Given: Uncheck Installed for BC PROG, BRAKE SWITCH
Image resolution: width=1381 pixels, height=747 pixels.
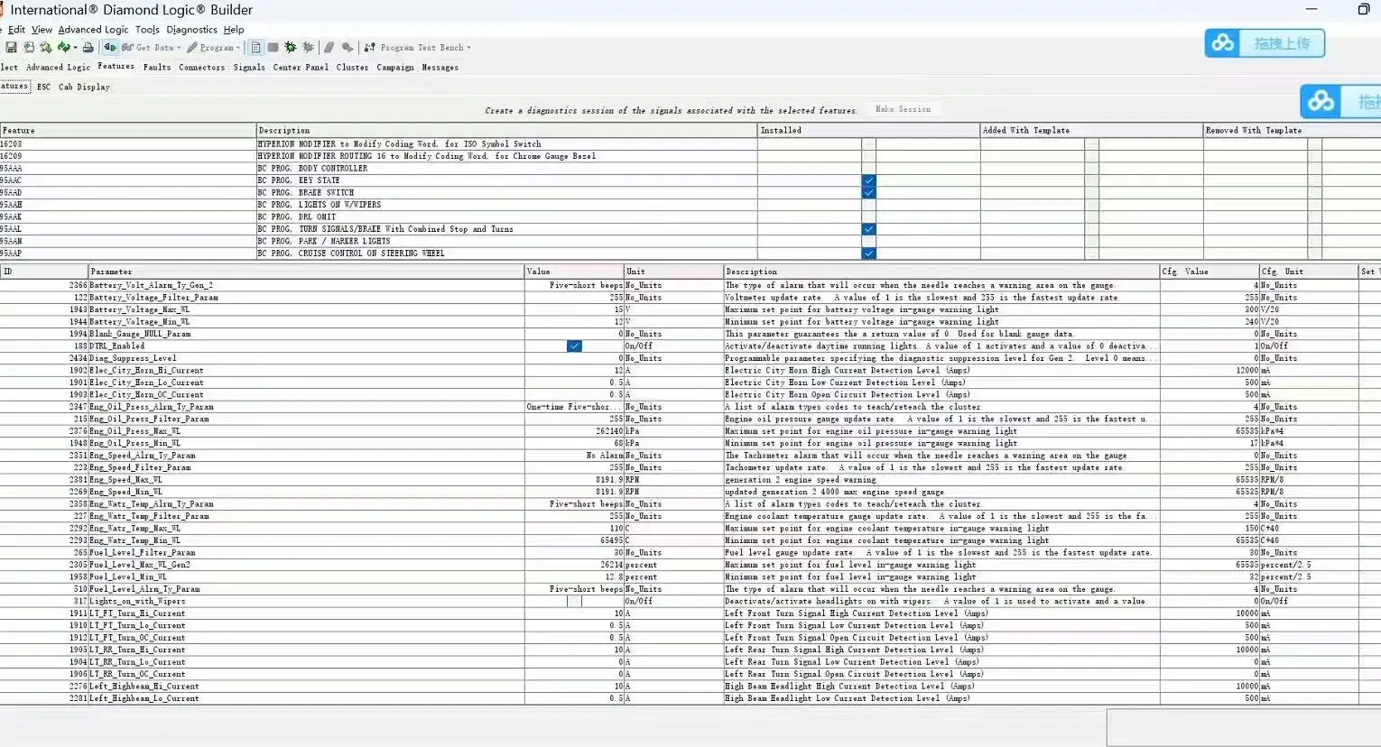Looking at the screenshot, I should [868, 192].
